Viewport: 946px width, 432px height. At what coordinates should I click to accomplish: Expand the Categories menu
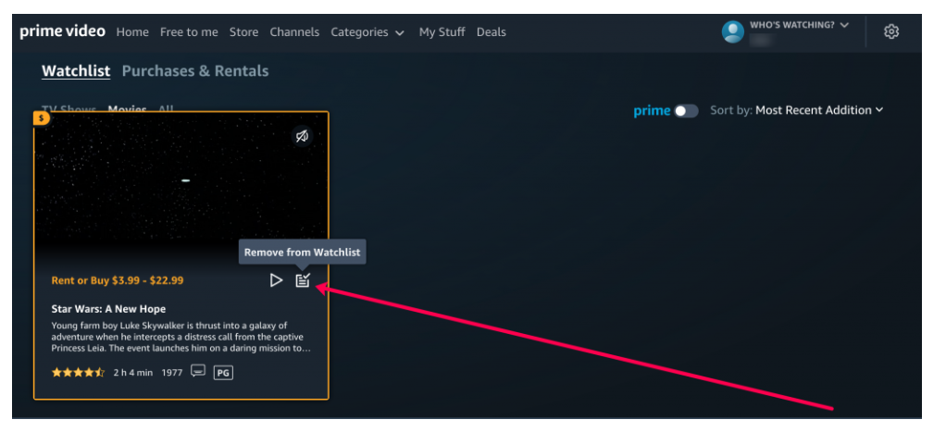click(x=367, y=32)
